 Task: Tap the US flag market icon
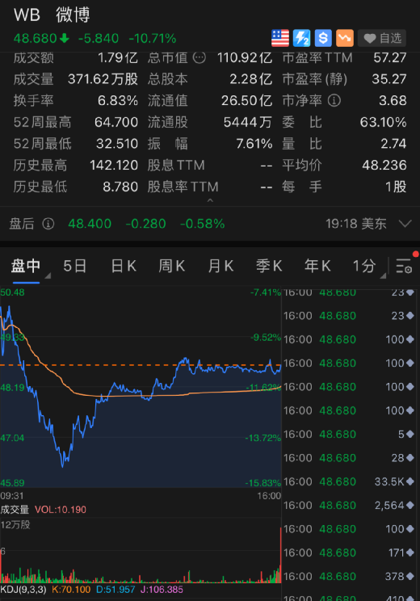[280, 38]
